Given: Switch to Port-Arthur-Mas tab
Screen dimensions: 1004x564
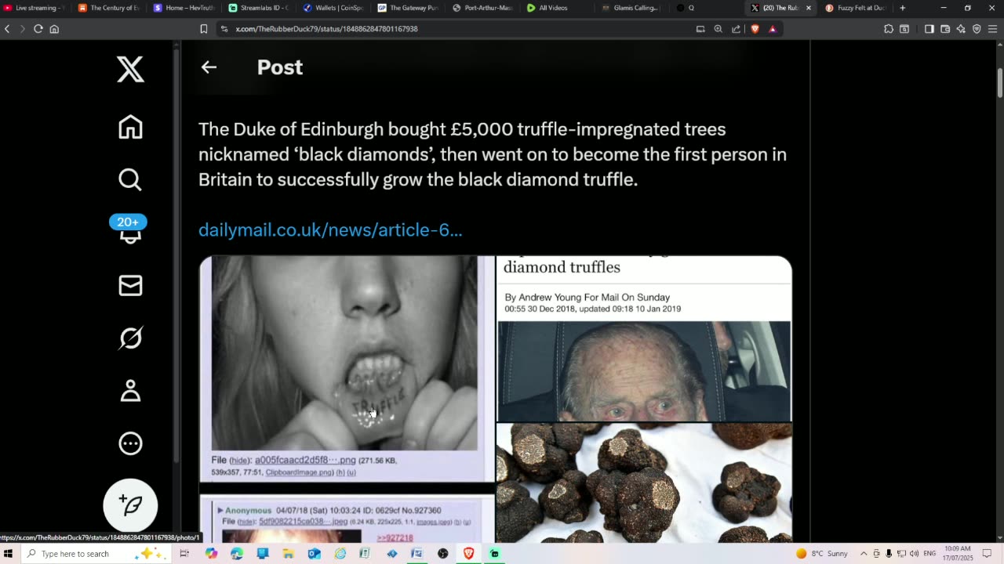Looking at the screenshot, I should tap(483, 8).
